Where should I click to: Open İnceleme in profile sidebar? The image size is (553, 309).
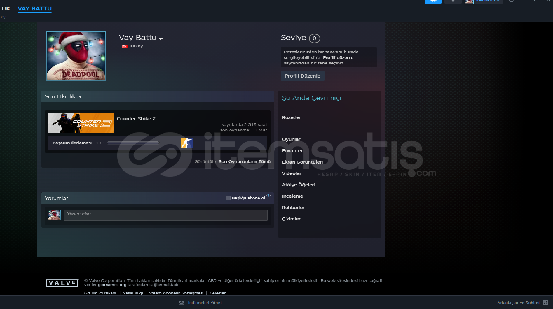point(292,196)
